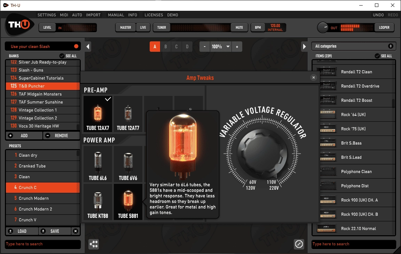This screenshot has height=254, width=401.
Task: Open the INFO menu
Action: [x=133, y=15]
